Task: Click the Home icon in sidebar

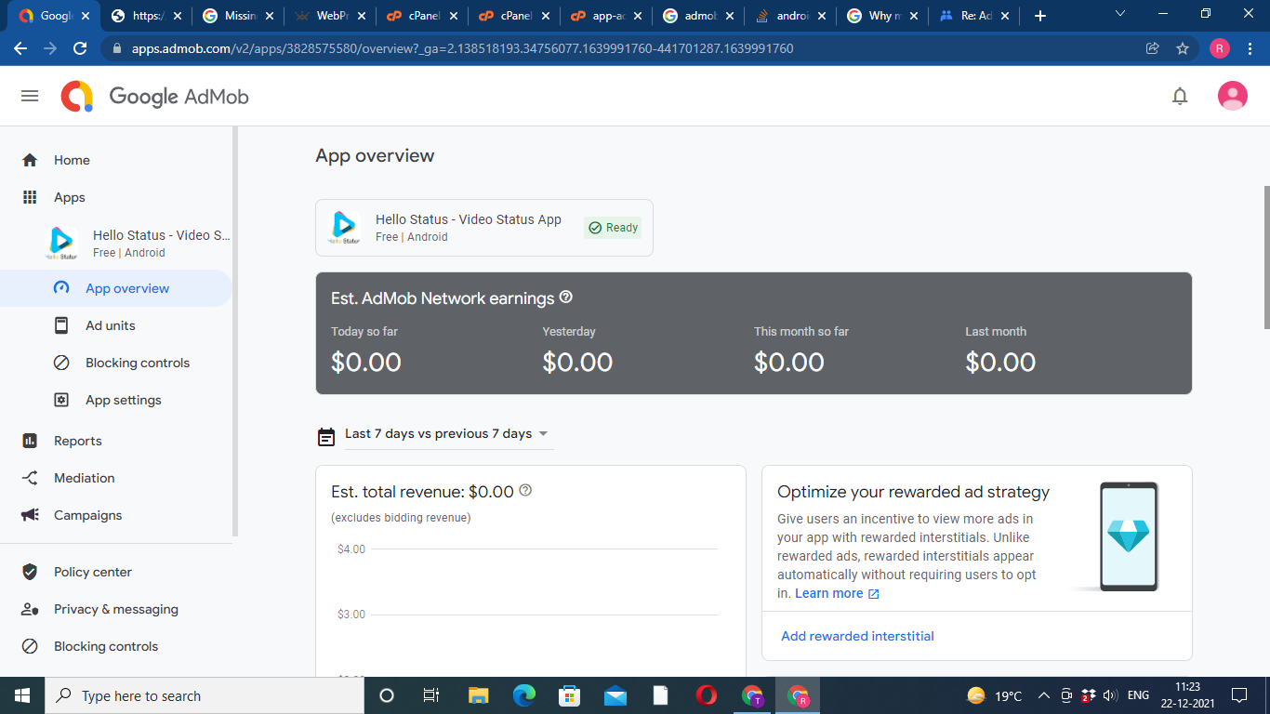Action: pos(30,160)
